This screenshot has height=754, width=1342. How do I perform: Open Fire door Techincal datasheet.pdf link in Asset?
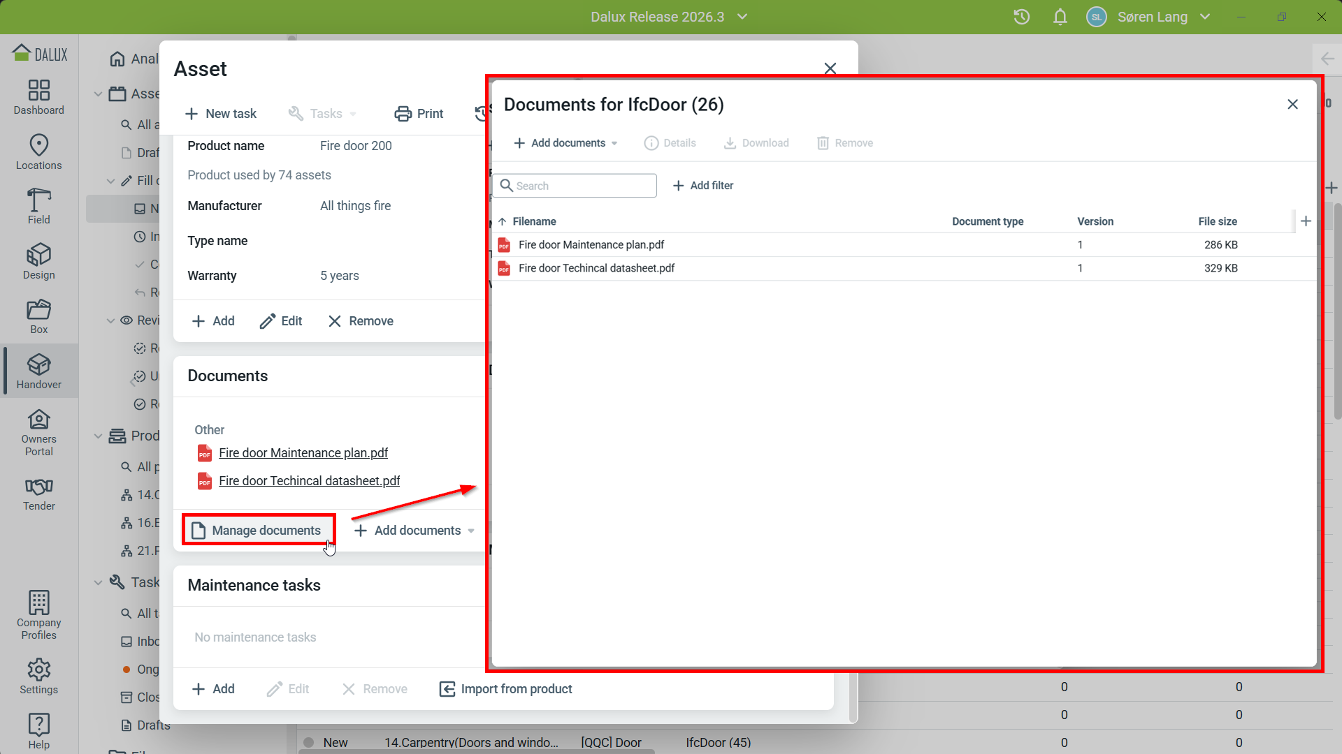point(309,481)
